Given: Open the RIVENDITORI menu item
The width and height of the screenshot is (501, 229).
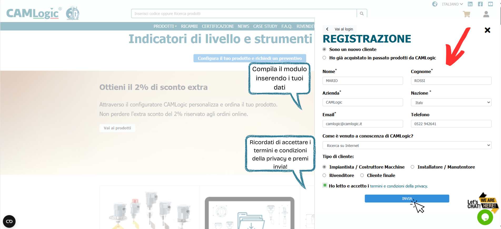Looking at the screenshot, I should click(305, 26).
